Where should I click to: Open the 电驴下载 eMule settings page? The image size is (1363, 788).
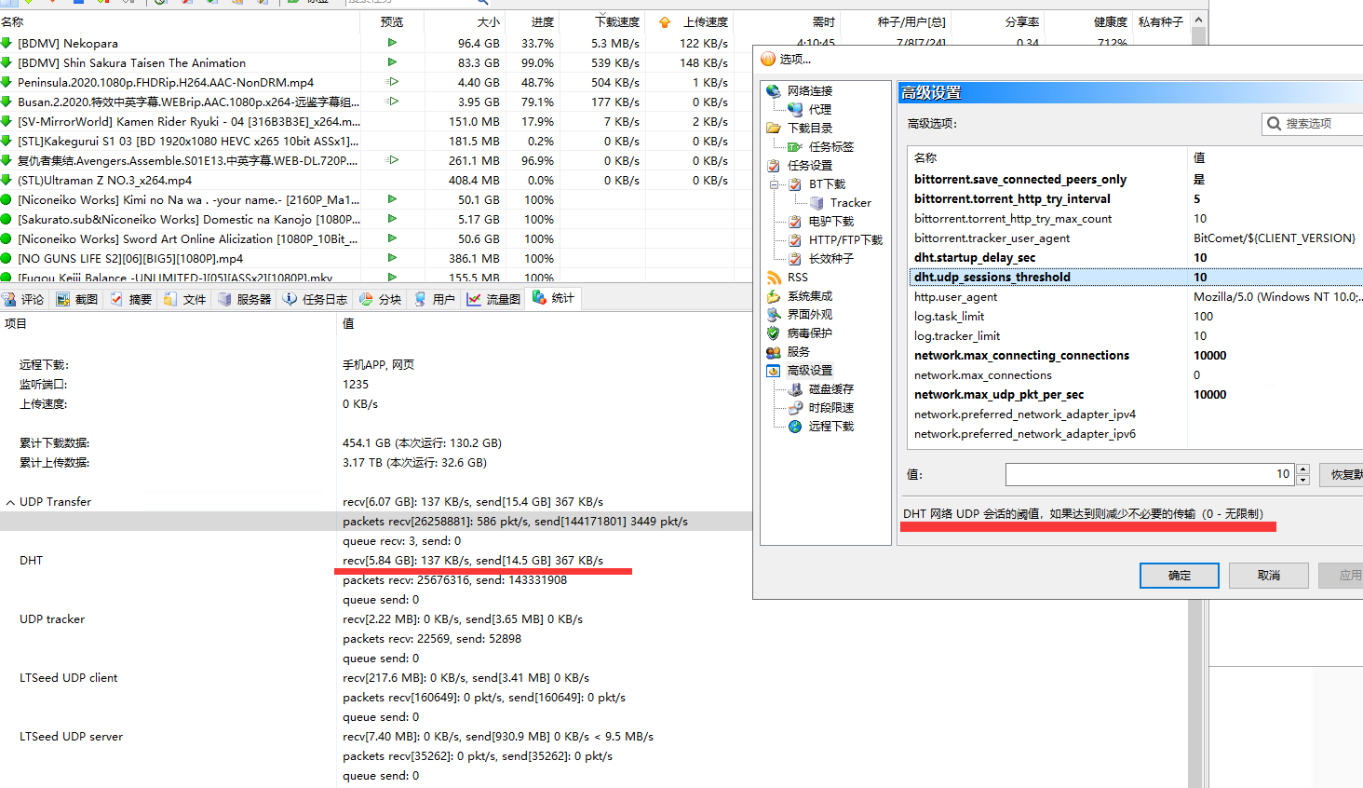(x=830, y=221)
